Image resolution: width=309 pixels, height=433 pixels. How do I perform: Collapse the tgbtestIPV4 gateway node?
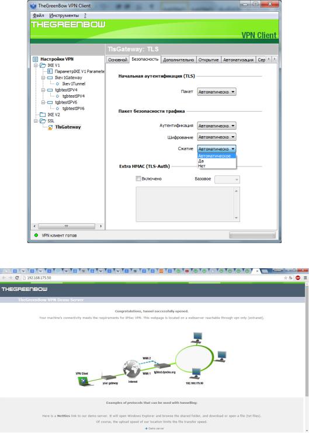[43, 90]
